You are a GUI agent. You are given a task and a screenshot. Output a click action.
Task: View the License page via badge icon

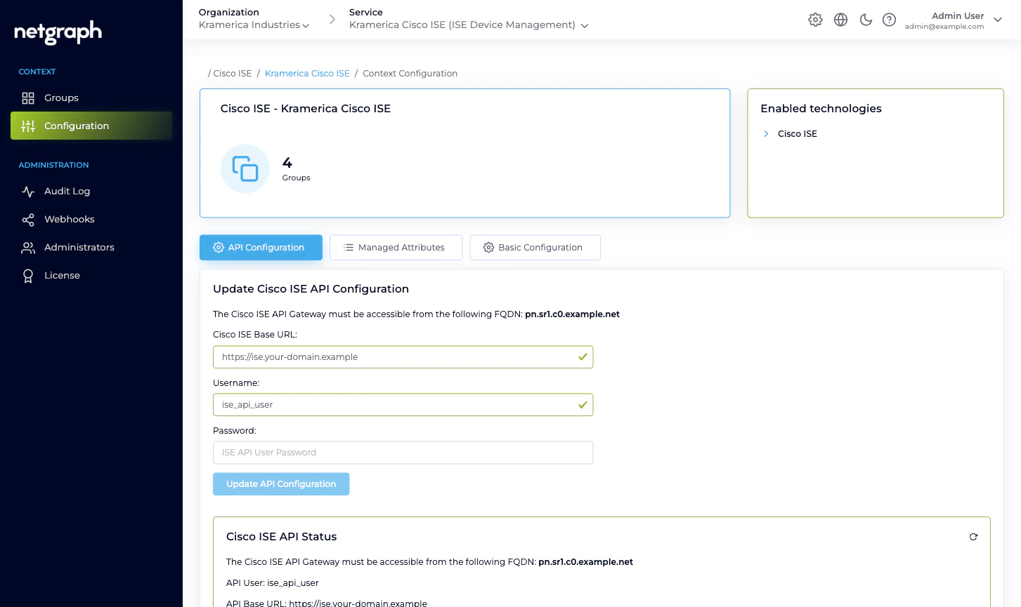28,275
